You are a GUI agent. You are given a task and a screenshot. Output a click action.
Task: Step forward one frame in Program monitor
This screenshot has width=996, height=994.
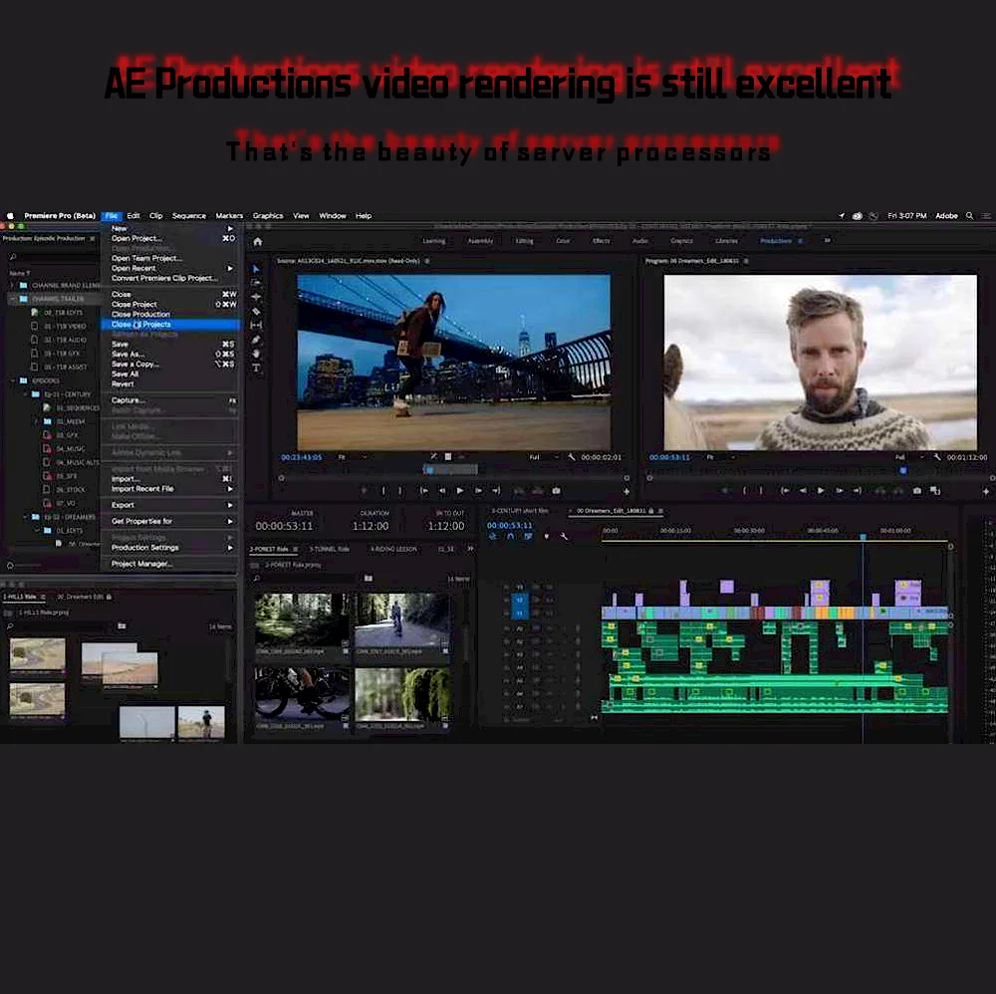point(839,491)
